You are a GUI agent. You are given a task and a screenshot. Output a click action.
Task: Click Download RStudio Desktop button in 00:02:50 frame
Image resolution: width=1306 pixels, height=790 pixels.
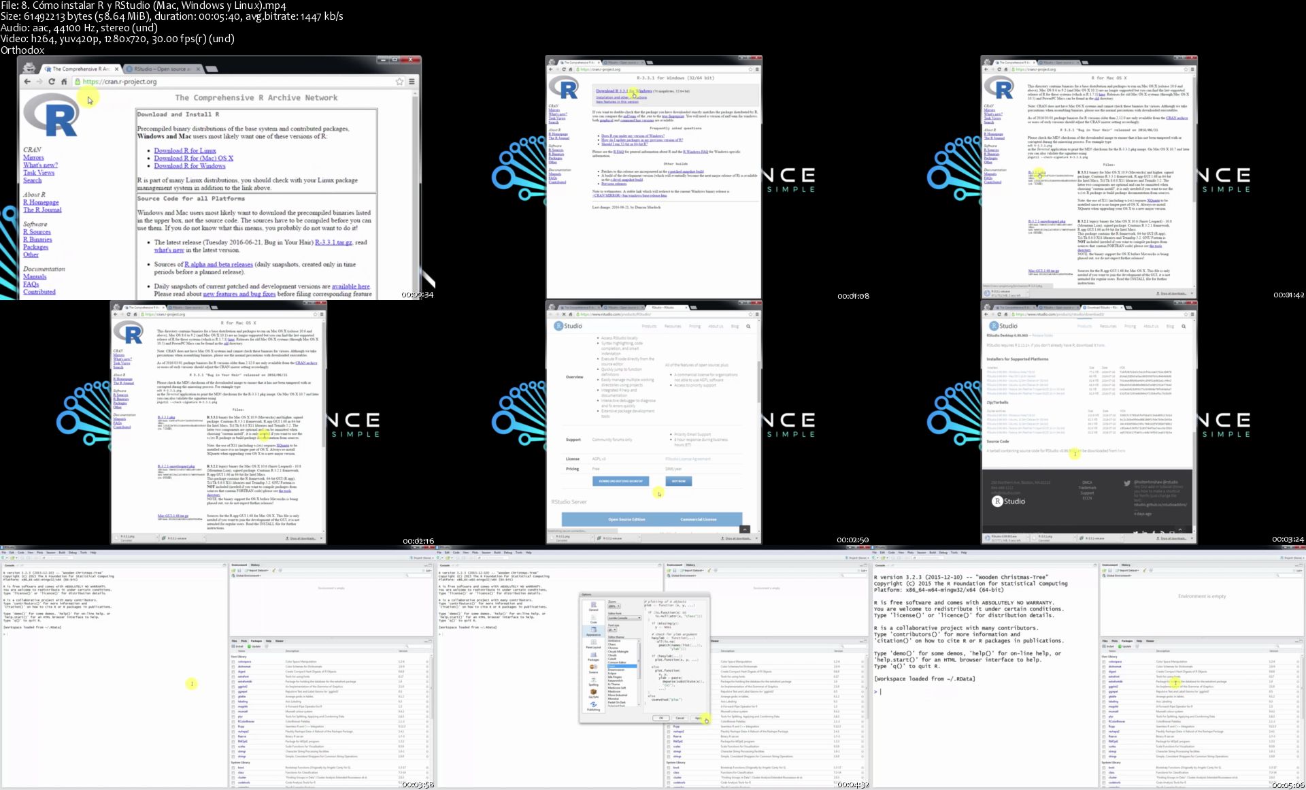620,481
